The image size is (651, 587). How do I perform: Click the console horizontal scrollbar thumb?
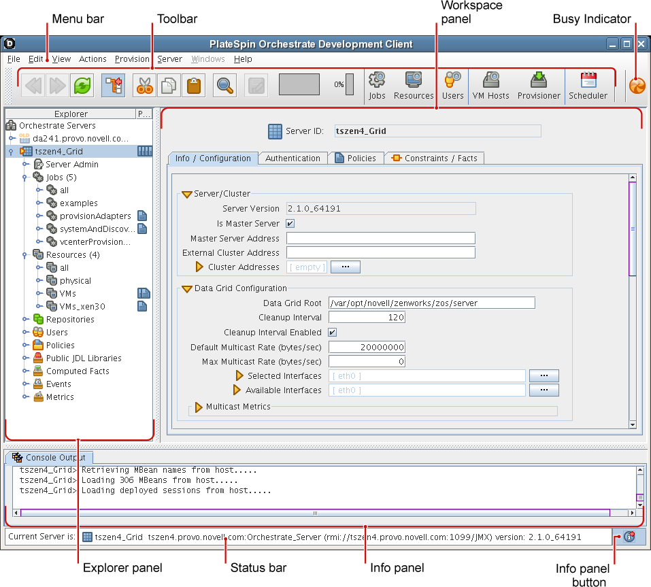click(x=315, y=513)
